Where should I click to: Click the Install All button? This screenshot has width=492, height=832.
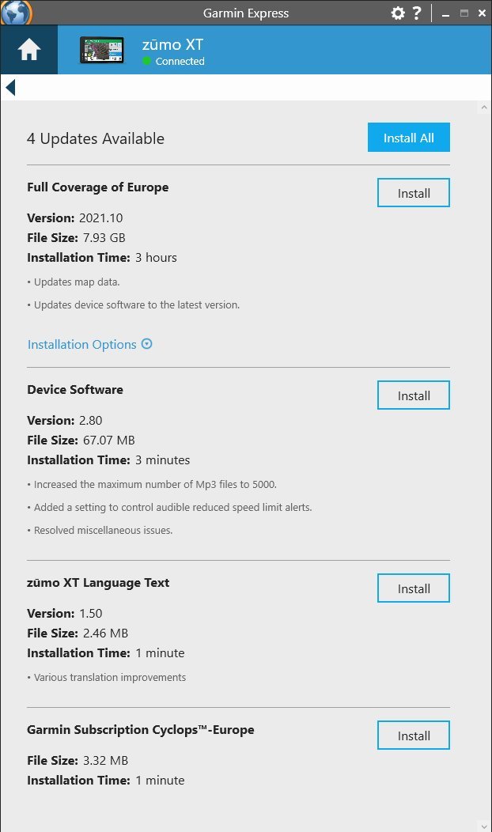point(409,138)
